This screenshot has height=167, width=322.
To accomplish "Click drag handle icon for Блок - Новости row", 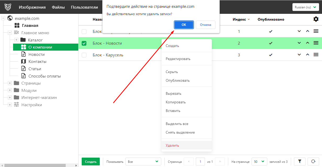I will click(316, 43).
